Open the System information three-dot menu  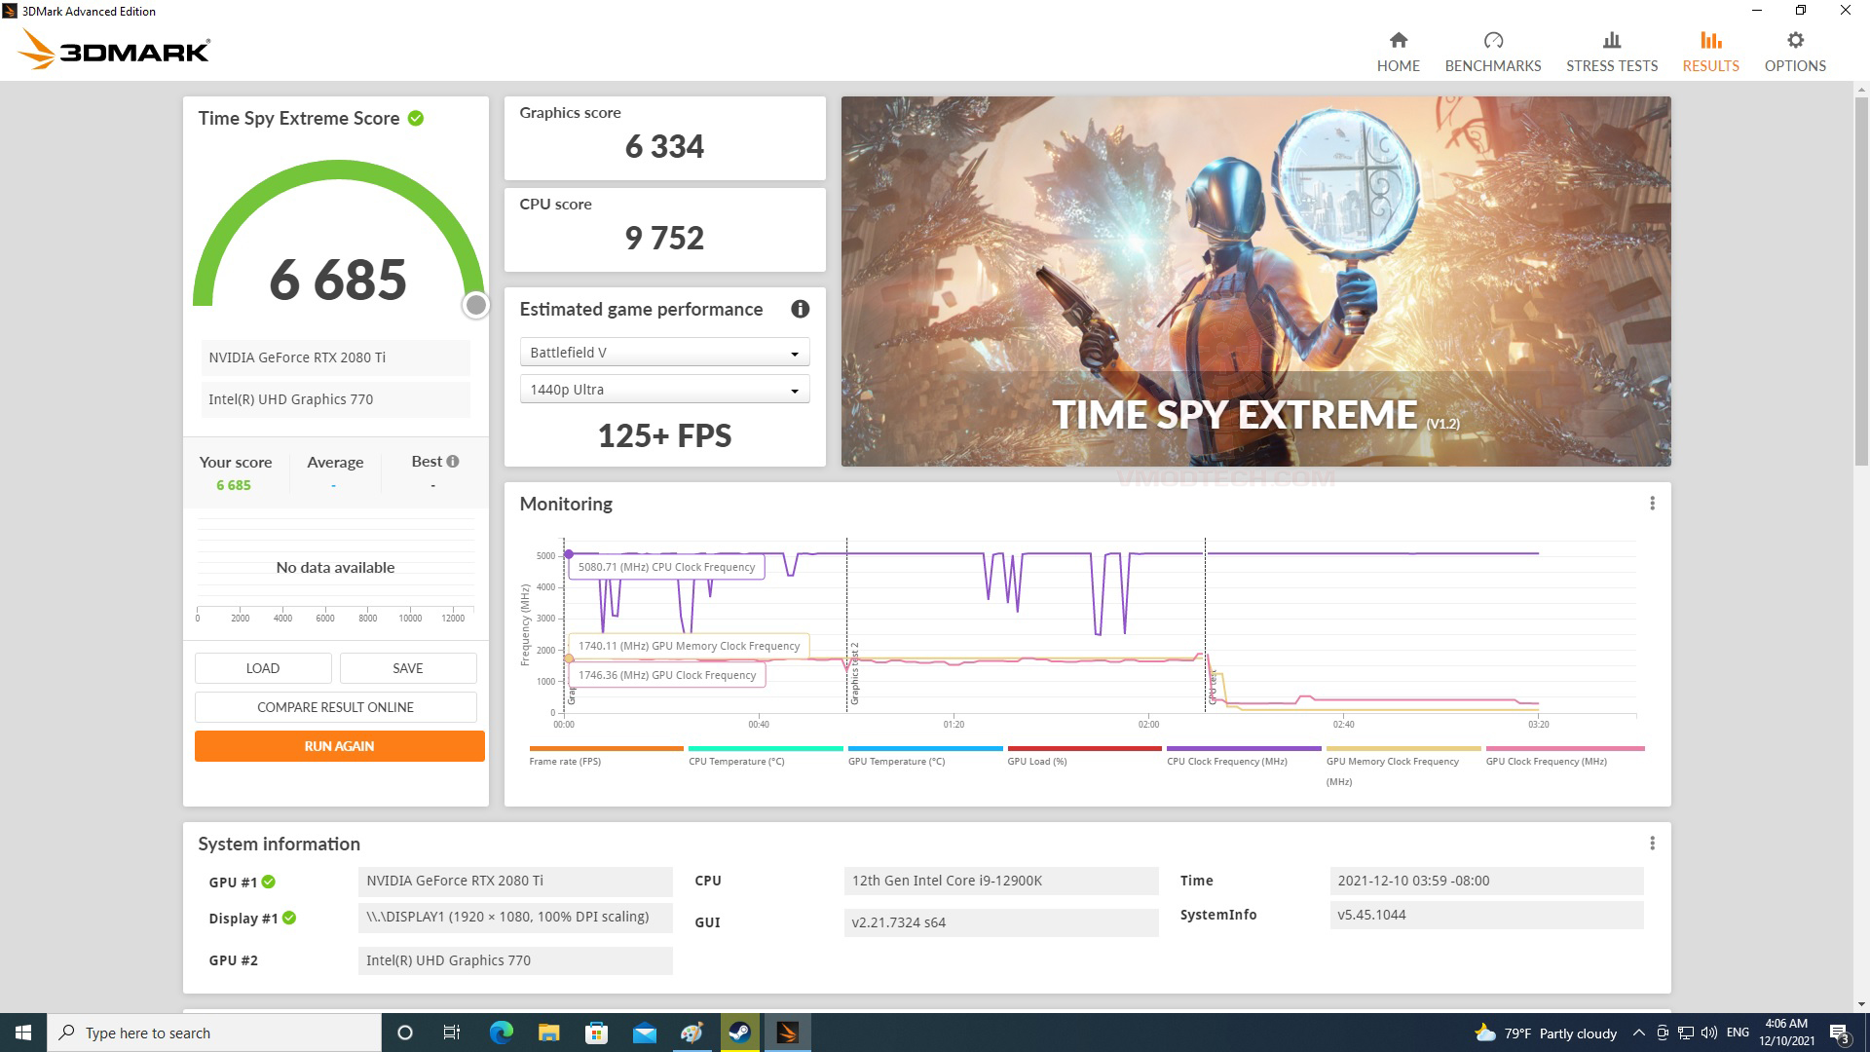(1651, 844)
